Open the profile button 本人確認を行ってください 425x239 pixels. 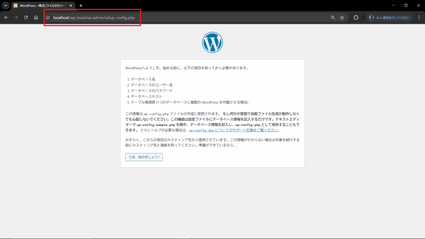pyautogui.click(x=389, y=17)
